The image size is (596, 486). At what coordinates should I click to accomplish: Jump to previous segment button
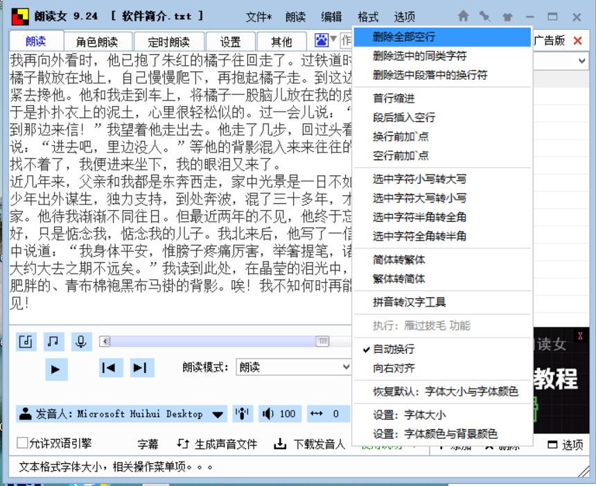click(x=107, y=368)
